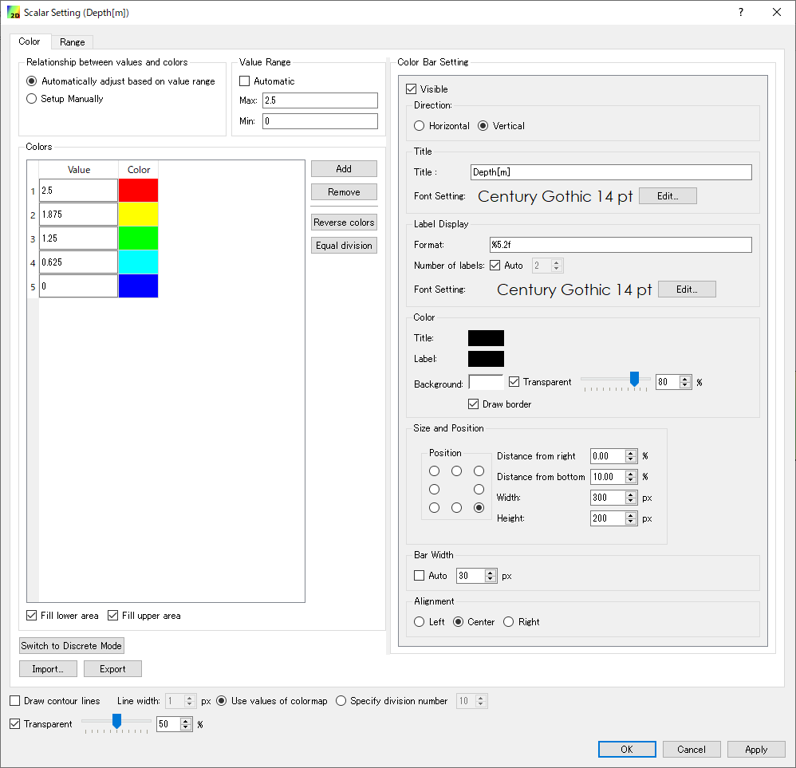Click the value cell containing 0.625

point(79,262)
